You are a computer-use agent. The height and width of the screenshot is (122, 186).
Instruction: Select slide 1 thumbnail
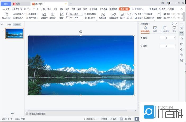pyautogui.click(x=14, y=33)
